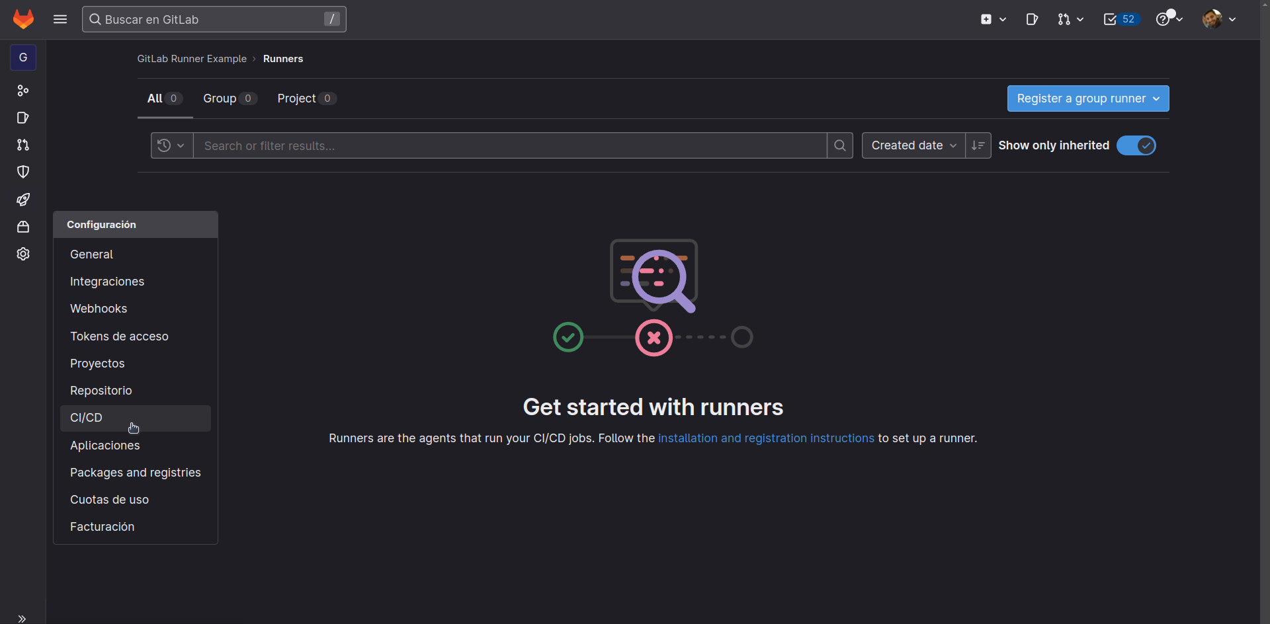Open the recent searches history dropdown
Screen dimensions: 1270x624
click(x=171, y=145)
